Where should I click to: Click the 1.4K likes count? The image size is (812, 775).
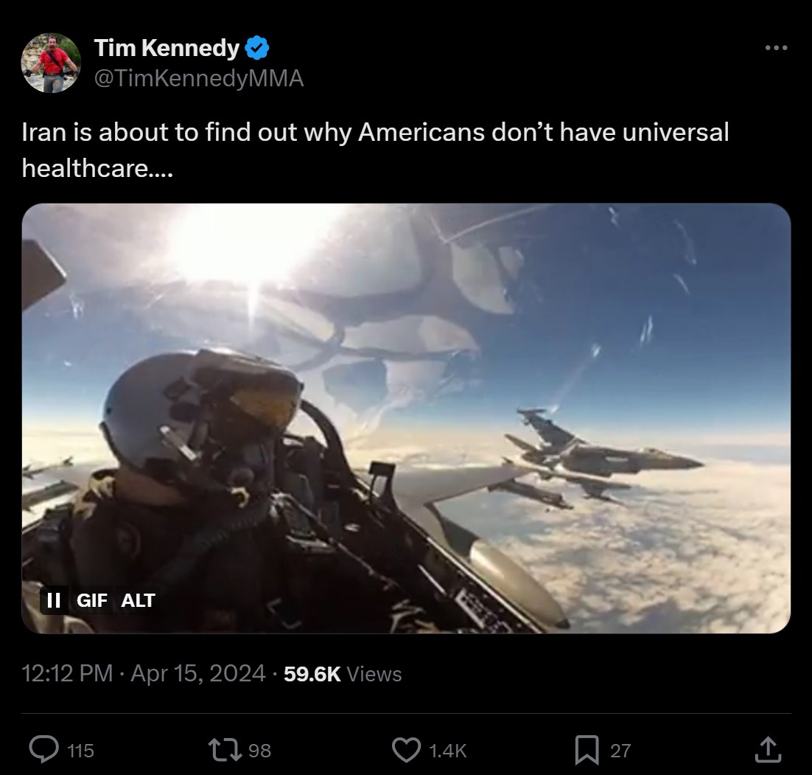click(x=448, y=751)
